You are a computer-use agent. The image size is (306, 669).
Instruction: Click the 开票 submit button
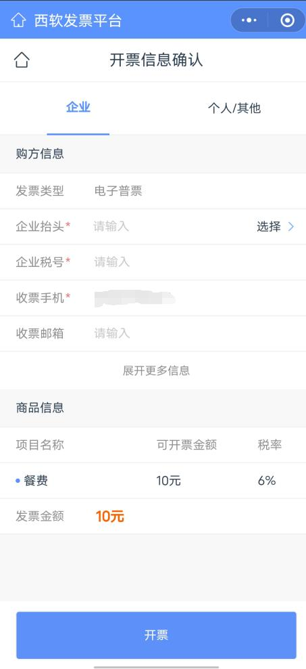pos(156,635)
